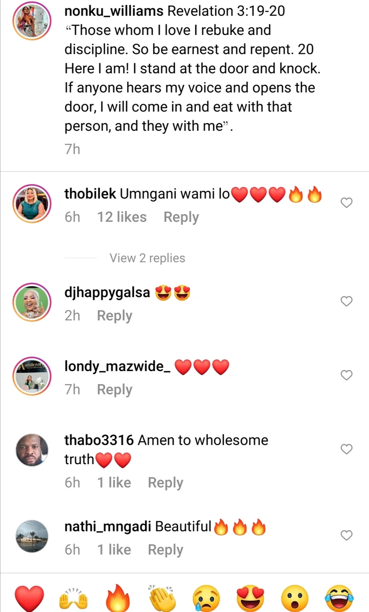The height and width of the screenshot is (612, 369).
Task: Reply to londy_mazwide_'s comment
Action: 115,390
